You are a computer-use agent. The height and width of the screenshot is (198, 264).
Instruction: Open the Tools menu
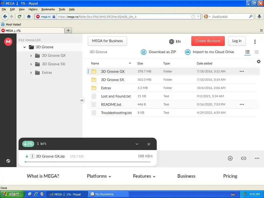[x=62, y=9]
